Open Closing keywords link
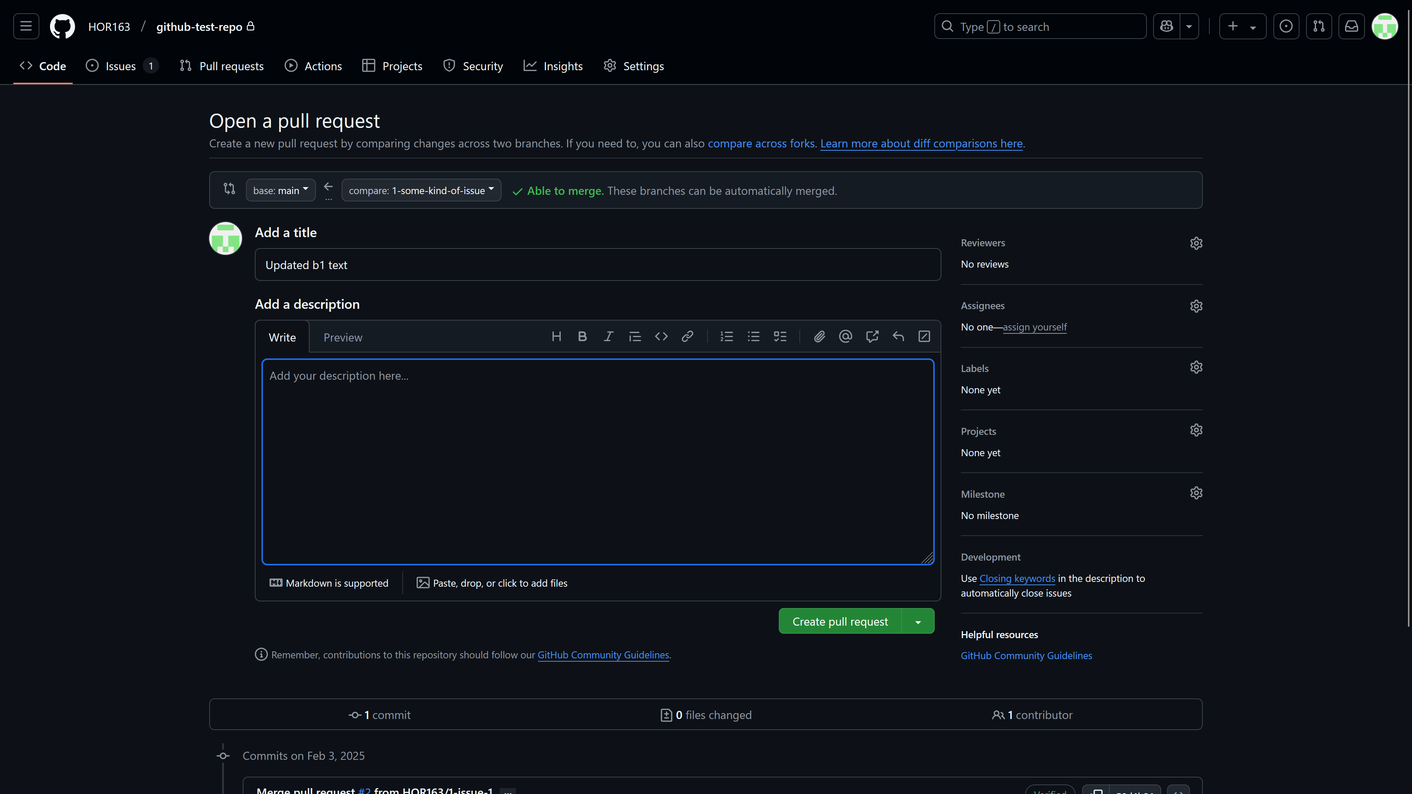1412x794 pixels. pos(1017,579)
